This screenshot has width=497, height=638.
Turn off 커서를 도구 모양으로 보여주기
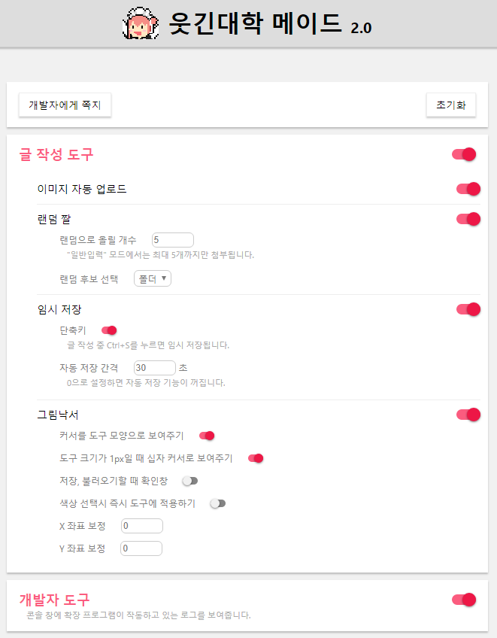207,436
